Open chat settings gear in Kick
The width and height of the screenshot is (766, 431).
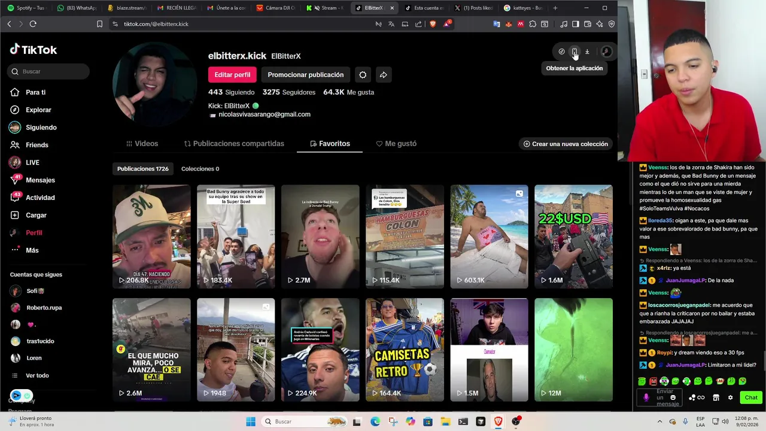pyautogui.click(x=730, y=397)
